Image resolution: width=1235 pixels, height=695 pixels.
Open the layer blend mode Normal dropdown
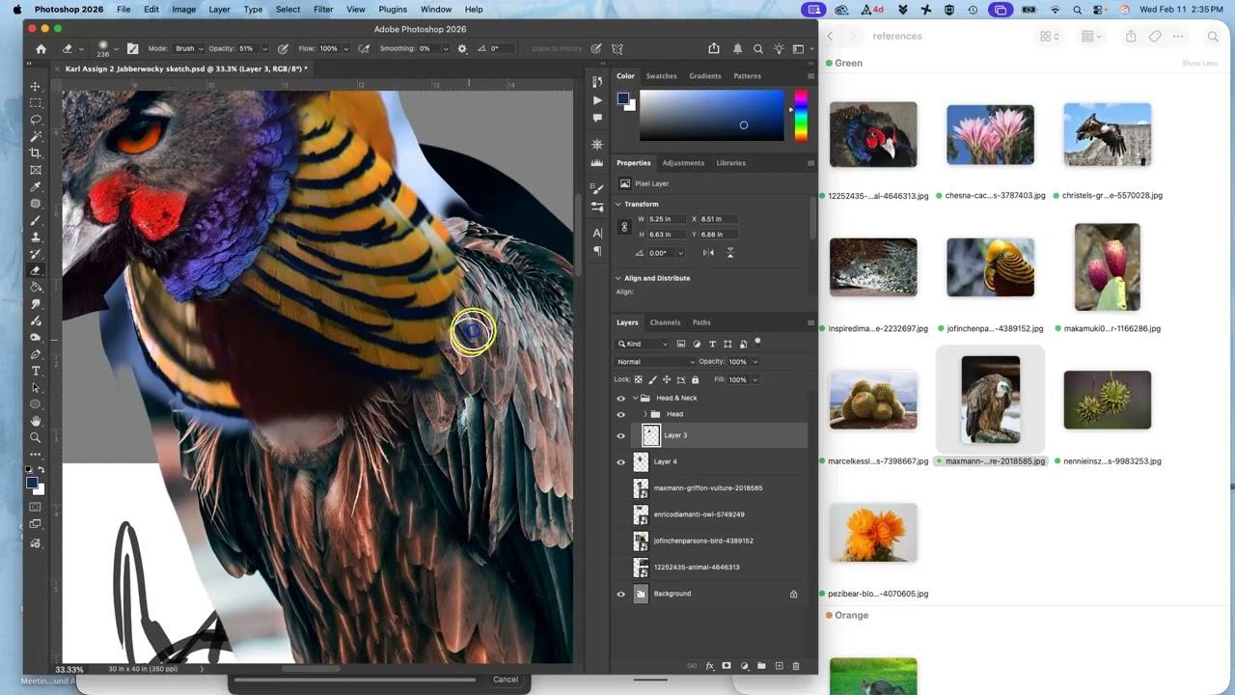[655, 361]
